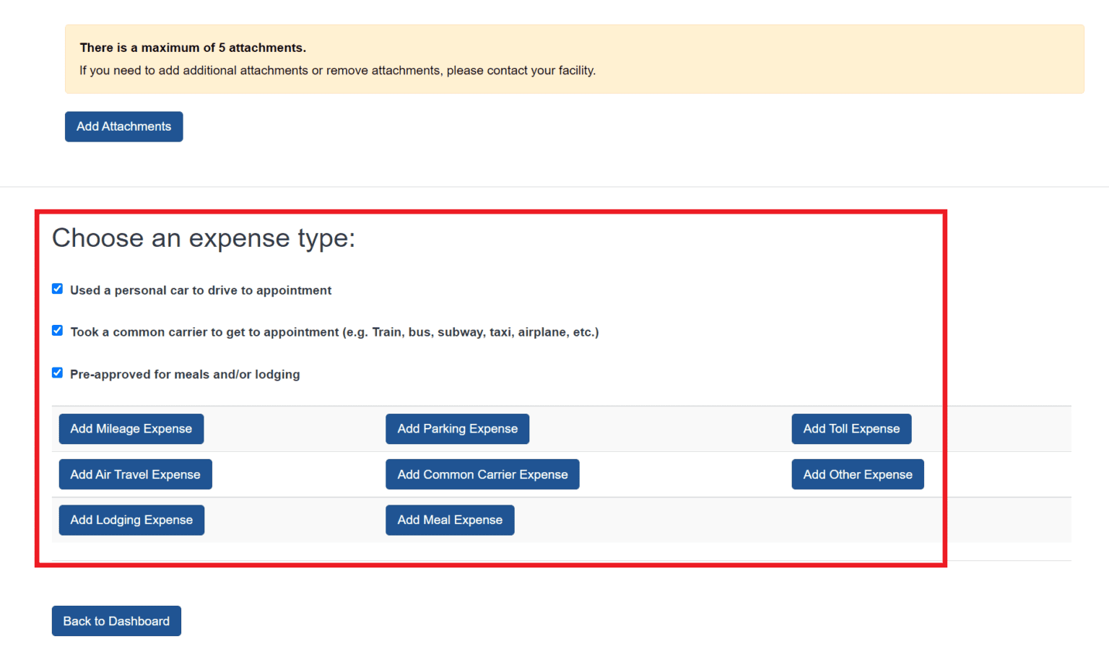
Task: Click Add Air Travel Expense
Action: click(135, 474)
